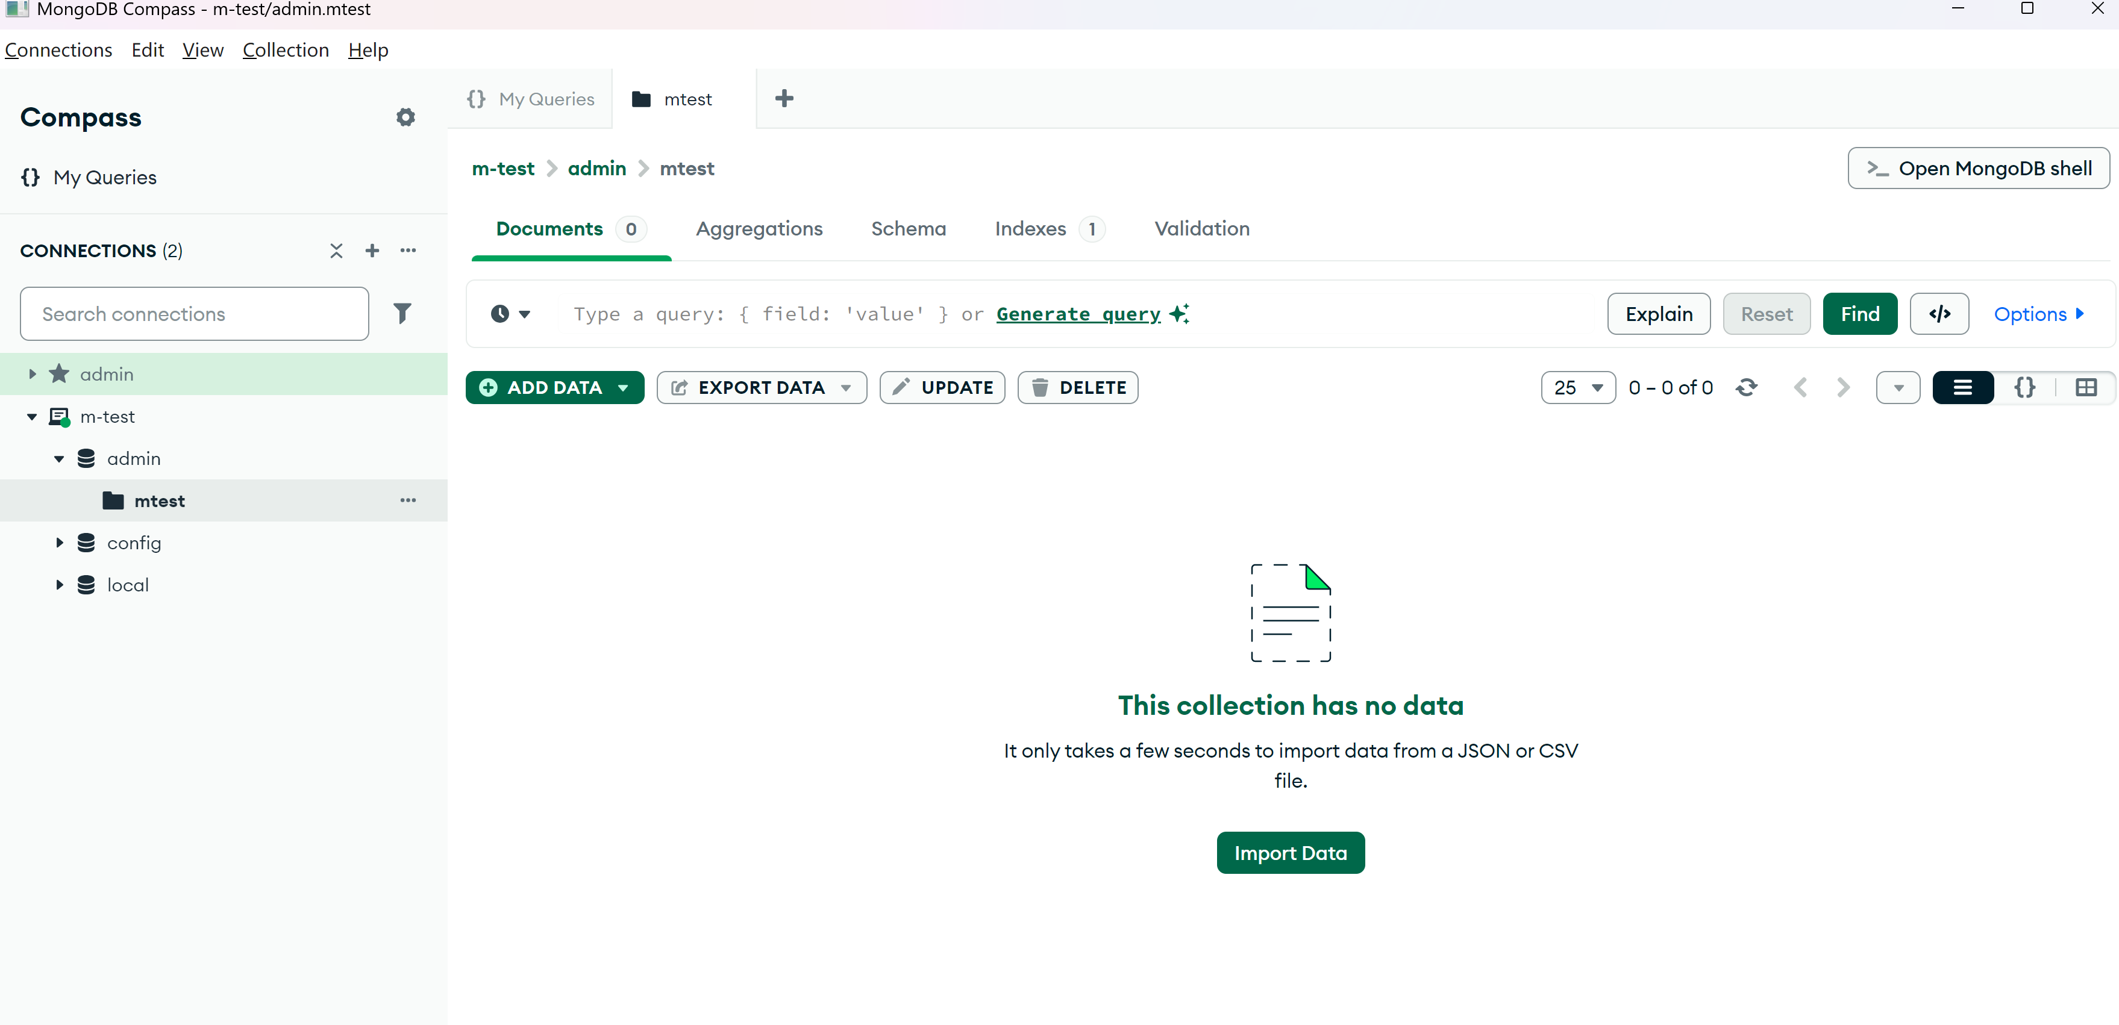Click the Search connections input field
The image size is (2119, 1025).
(x=194, y=313)
